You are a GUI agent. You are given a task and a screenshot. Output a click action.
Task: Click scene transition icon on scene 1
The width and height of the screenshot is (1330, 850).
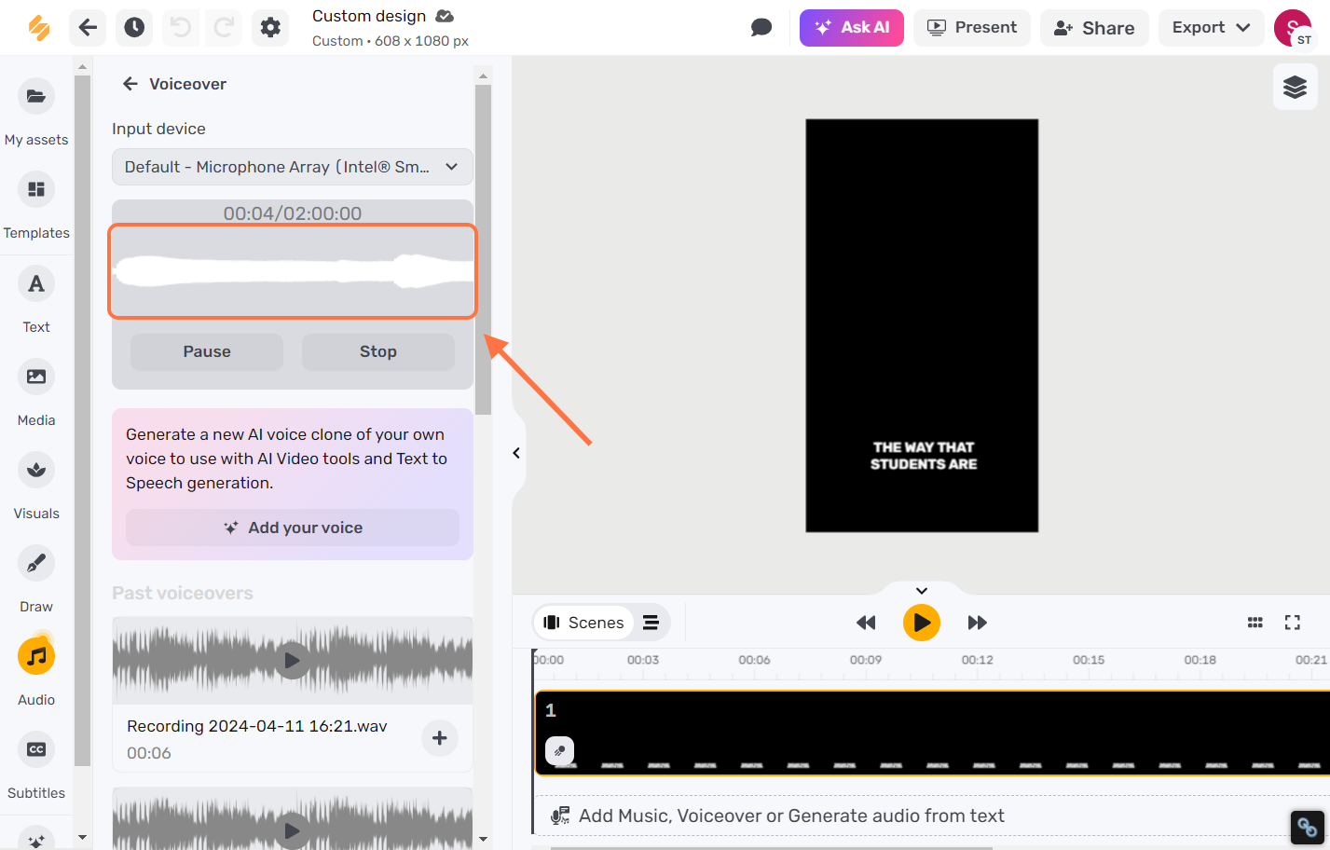(559, 750)
